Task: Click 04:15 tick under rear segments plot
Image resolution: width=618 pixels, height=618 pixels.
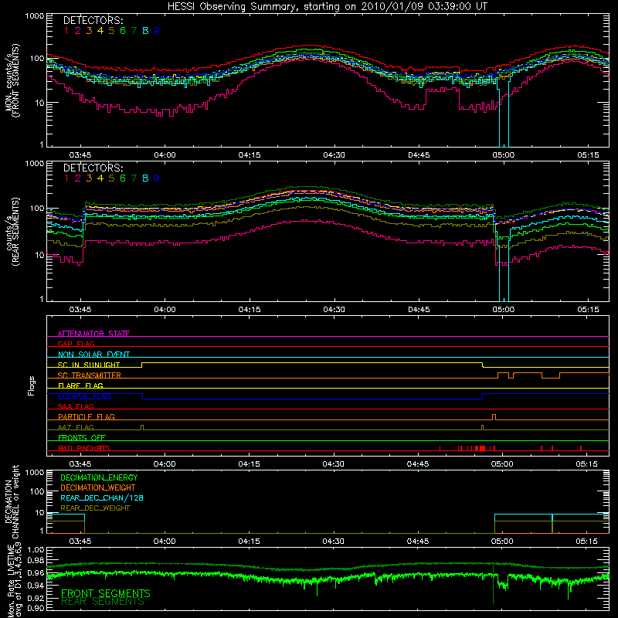Action: [250, 310]
